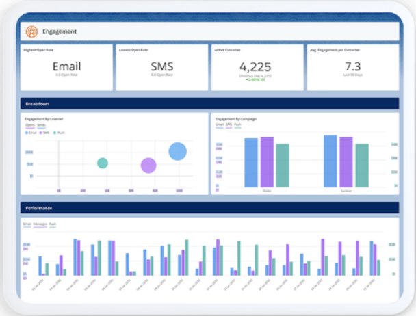The width and height of the screenshot is (416, 316).
Task: Click the blue Email bubble in the chart
Action: [x=177, y=151]
